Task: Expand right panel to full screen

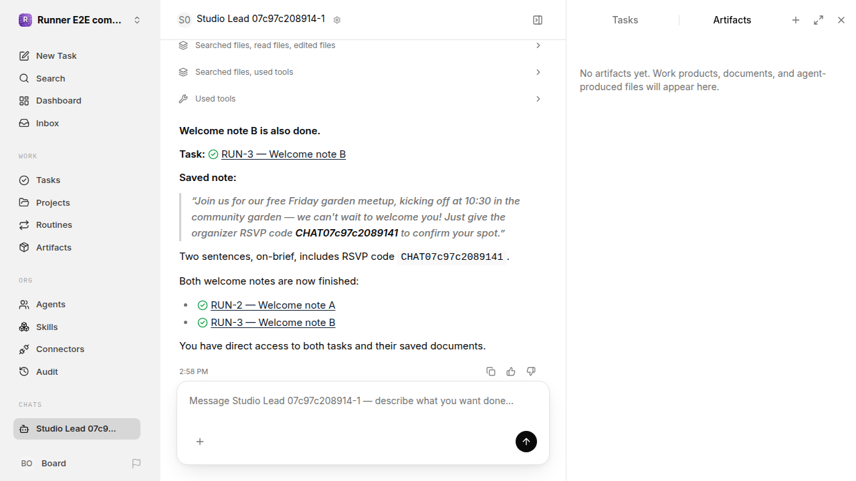Action: tap(819, 20)
